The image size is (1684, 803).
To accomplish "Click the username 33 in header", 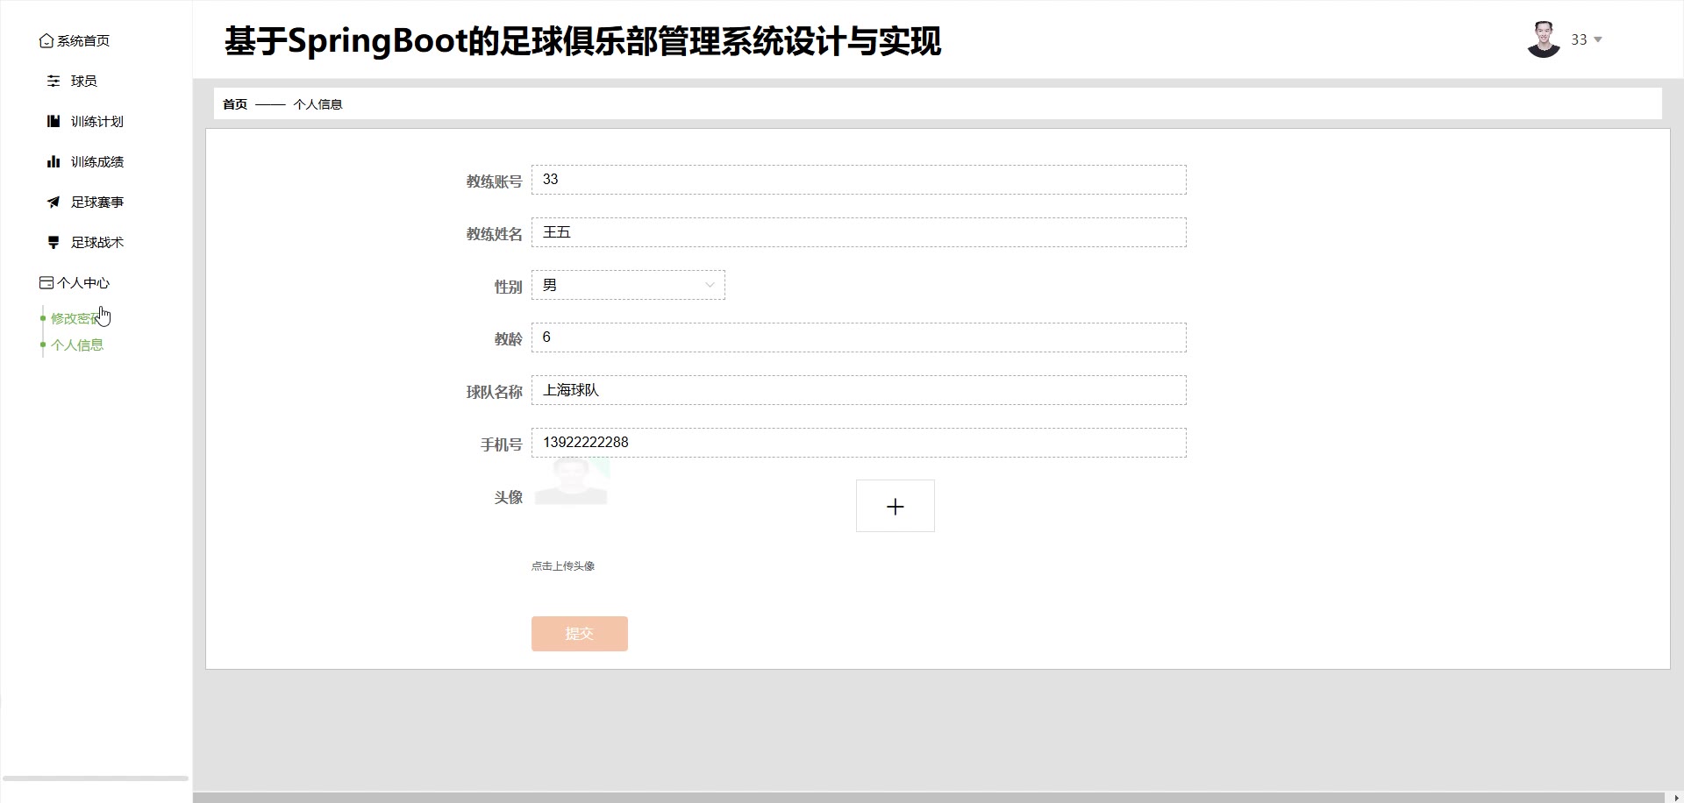I will (x=1579, y=39).
